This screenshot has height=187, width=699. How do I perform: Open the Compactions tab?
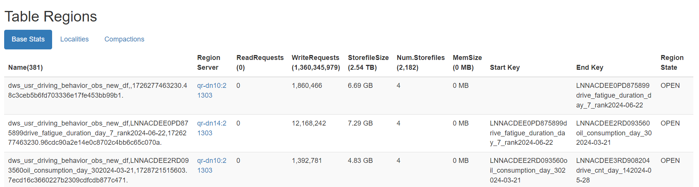124,39
